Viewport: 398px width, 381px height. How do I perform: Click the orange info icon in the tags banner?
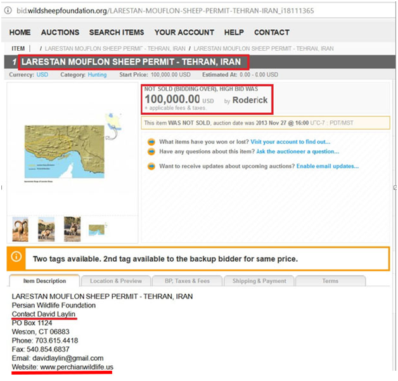pos(17,258)
